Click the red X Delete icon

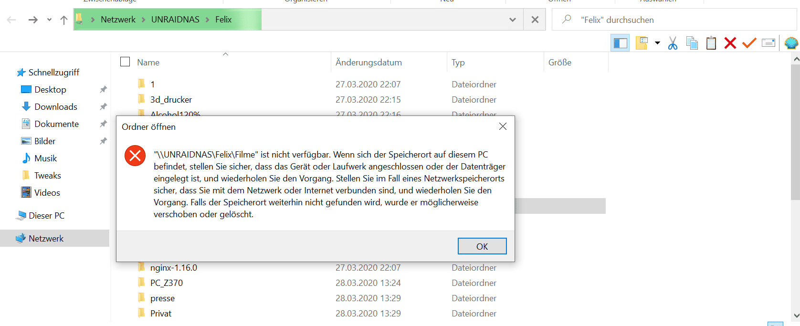point(730,43)
